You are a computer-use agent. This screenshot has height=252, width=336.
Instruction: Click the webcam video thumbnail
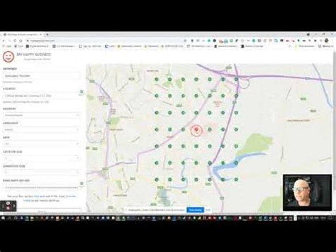click(307, 193)
